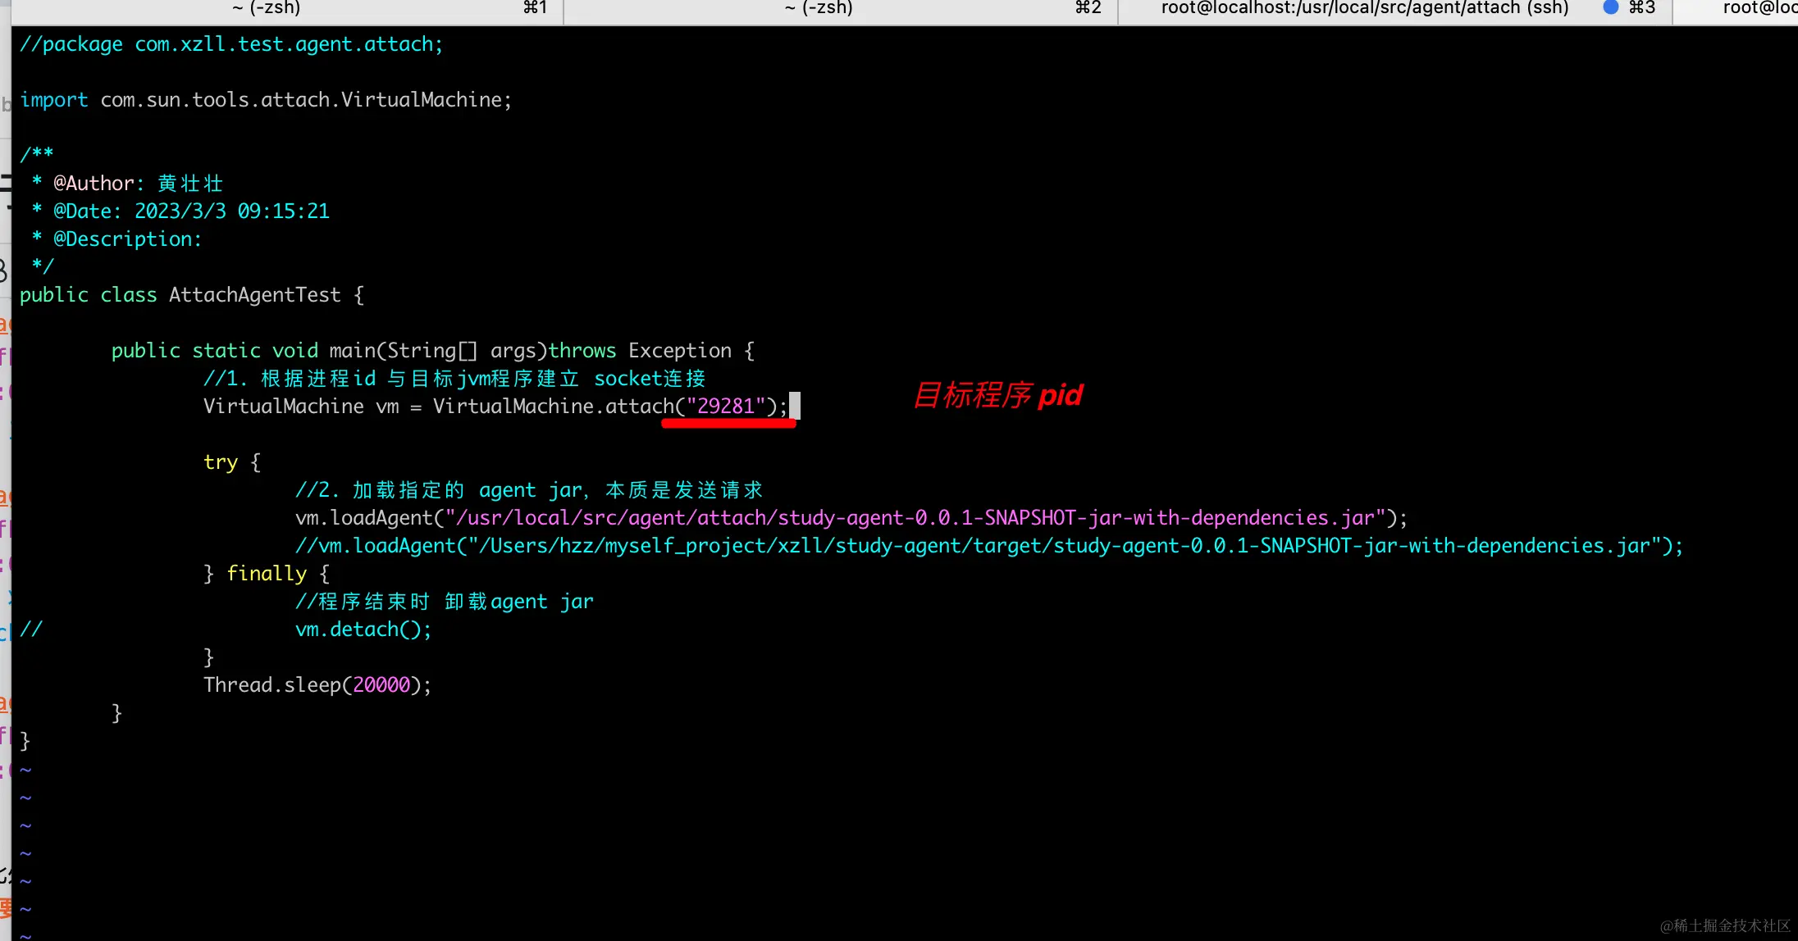Image resolution: width=1798 pixels, height=941 pixels.
Task: Click the red 目标程序 pid annotation label
Action: (x=997, y=396)
